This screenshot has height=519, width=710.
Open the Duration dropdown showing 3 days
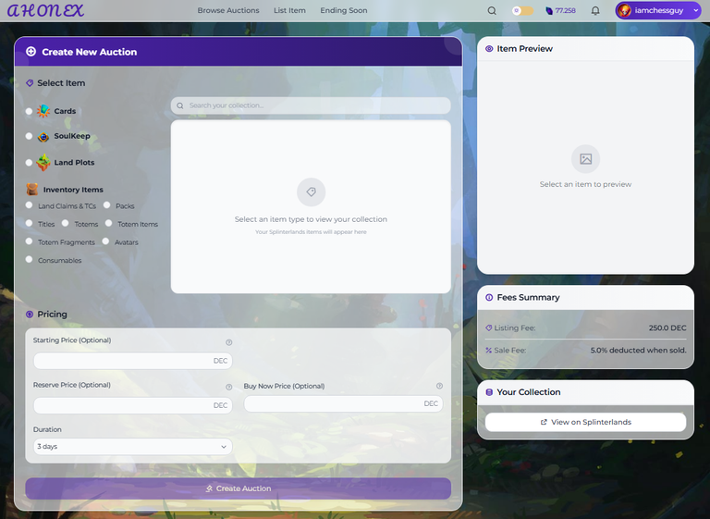point(133,447)
